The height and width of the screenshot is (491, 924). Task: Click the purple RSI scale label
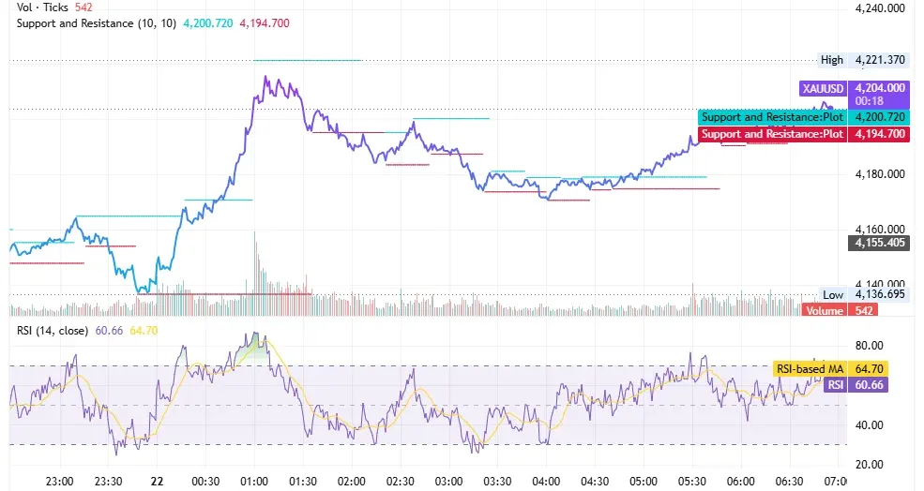836,385
